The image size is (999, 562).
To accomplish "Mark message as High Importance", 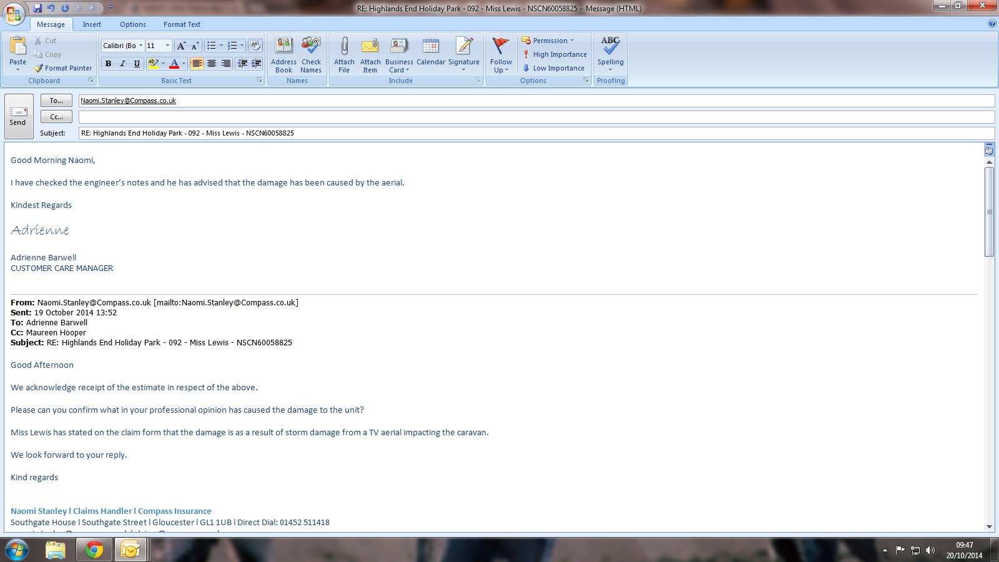I will (554, 54).
